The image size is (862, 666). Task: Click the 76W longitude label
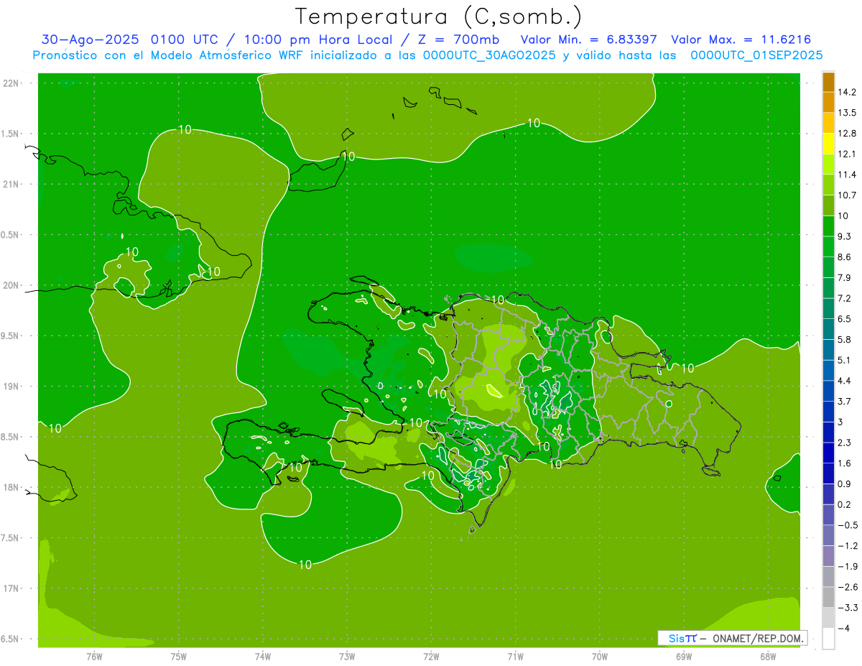click(x=94, y=656)
